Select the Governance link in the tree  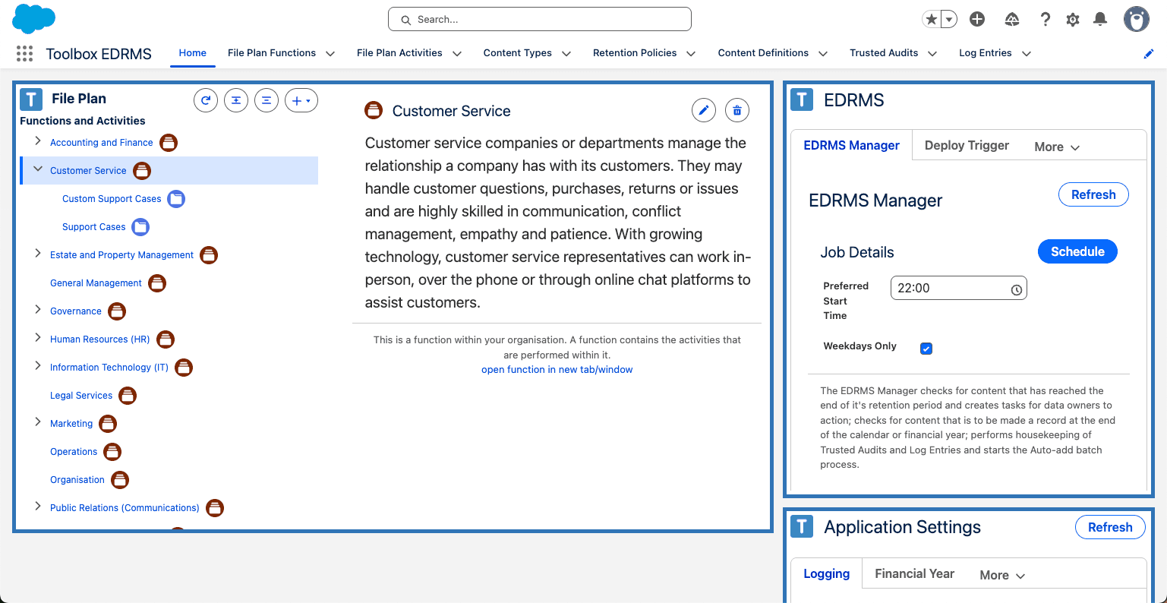(76, 311)
